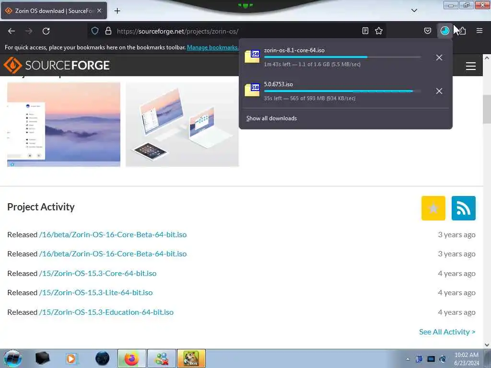Viewport: 491px width, 368px height.
Task: Click See All Activity link
Action: [x=447, y=332]
